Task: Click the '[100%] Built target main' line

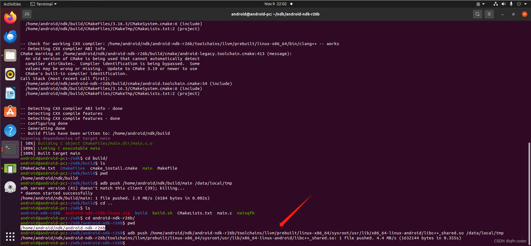Action: [50, 153]
